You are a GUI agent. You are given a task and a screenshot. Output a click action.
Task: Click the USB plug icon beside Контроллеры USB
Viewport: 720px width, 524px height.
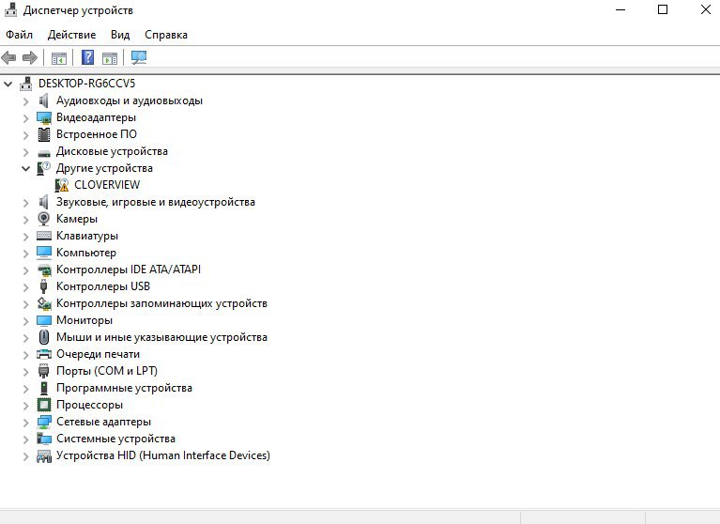click(43, 286)
